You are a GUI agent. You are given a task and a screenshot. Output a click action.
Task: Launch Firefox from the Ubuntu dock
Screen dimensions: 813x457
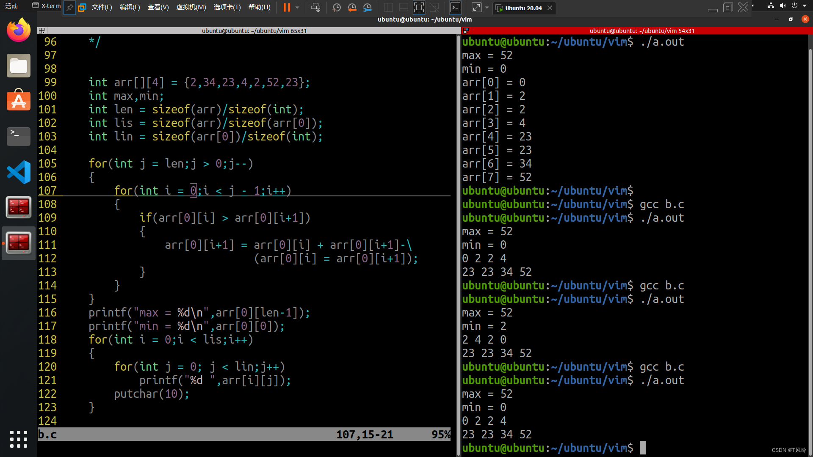point(19,30)
